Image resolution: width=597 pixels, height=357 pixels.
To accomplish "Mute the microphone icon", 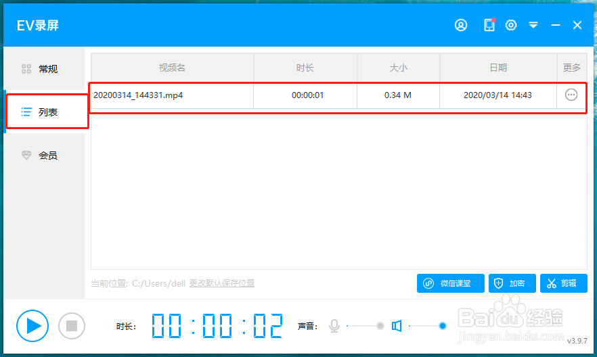I will click(x=334, y=326).
